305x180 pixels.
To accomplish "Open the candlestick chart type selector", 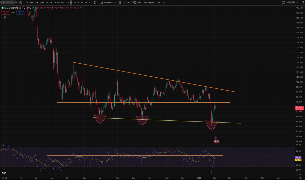I will pyautogui.click(x=95, y=2).
